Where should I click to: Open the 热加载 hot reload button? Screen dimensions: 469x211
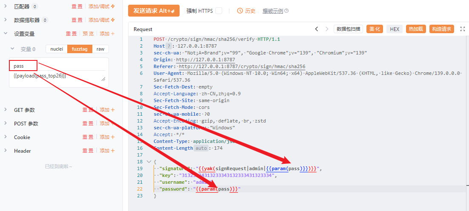(x=416, y=29)
